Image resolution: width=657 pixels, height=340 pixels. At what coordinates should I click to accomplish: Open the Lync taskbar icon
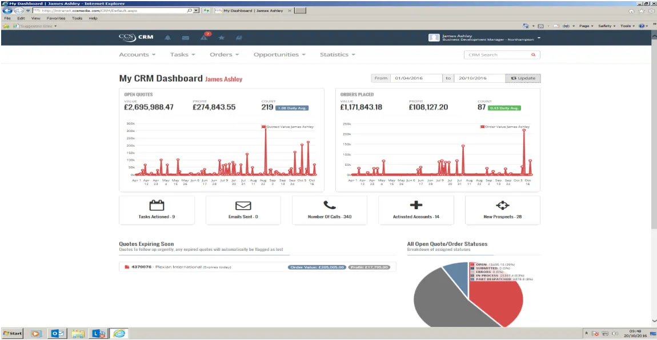pyautogui.click(x=98, y=334)
